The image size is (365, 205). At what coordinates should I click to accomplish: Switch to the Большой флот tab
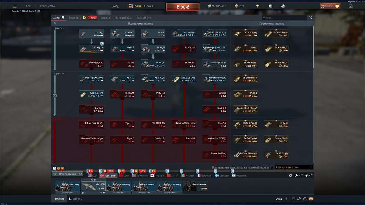pyautogui.click(x=125, y=18)
